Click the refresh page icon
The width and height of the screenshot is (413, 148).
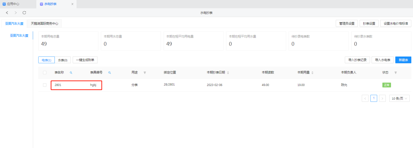coord(24,13)
